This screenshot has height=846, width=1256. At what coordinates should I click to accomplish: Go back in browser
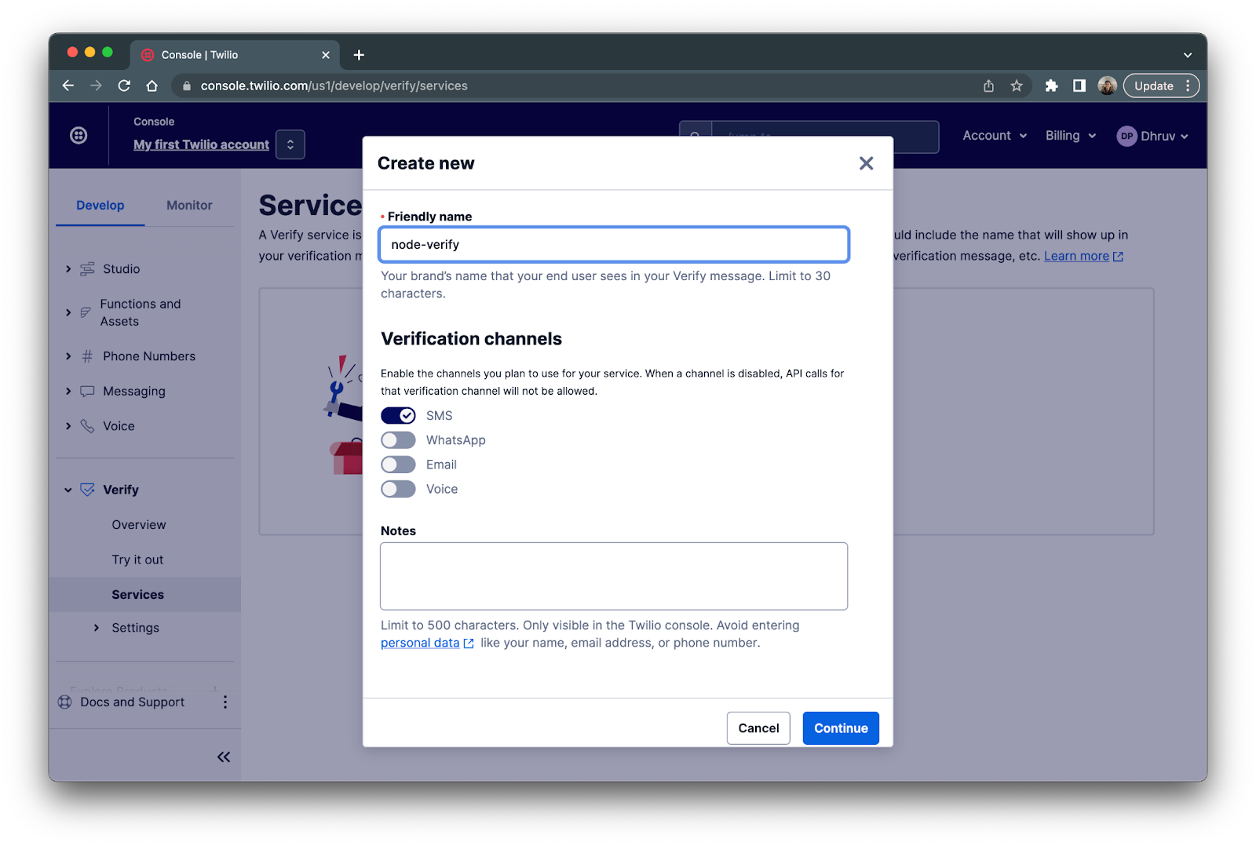click(68, 86)
